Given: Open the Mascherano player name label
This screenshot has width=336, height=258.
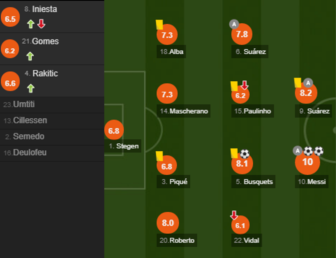Looking at the screenshot, I should tap(184, 111).
